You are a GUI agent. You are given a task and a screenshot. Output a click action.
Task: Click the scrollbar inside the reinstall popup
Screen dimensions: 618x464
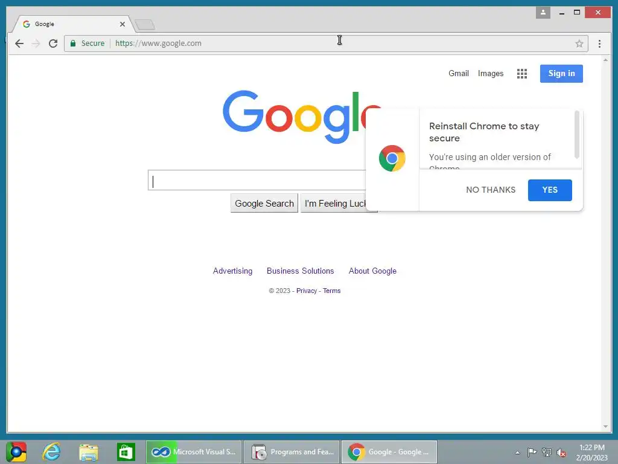click(576, 135)
